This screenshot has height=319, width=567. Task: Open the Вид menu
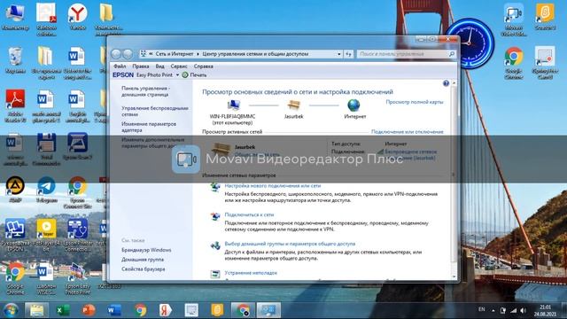[x=159, y=66]
